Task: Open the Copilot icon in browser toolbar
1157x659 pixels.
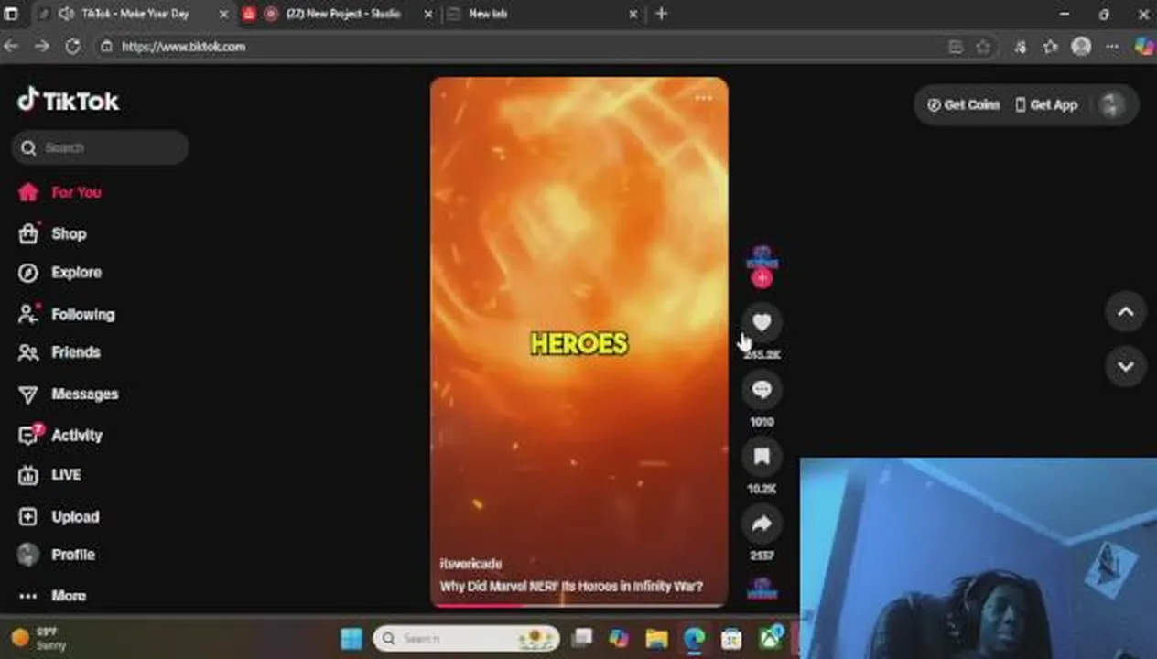Action: (1143, 47)
